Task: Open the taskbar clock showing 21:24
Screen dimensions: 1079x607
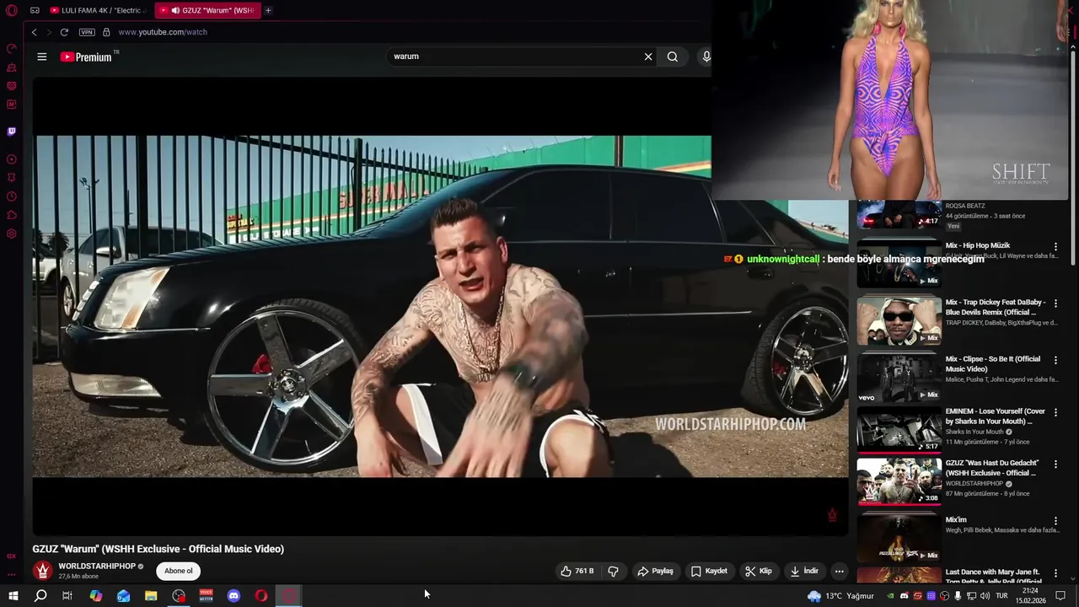Action: (1030, 596)
